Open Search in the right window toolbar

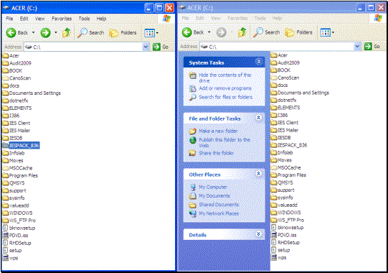click(267, 32)
